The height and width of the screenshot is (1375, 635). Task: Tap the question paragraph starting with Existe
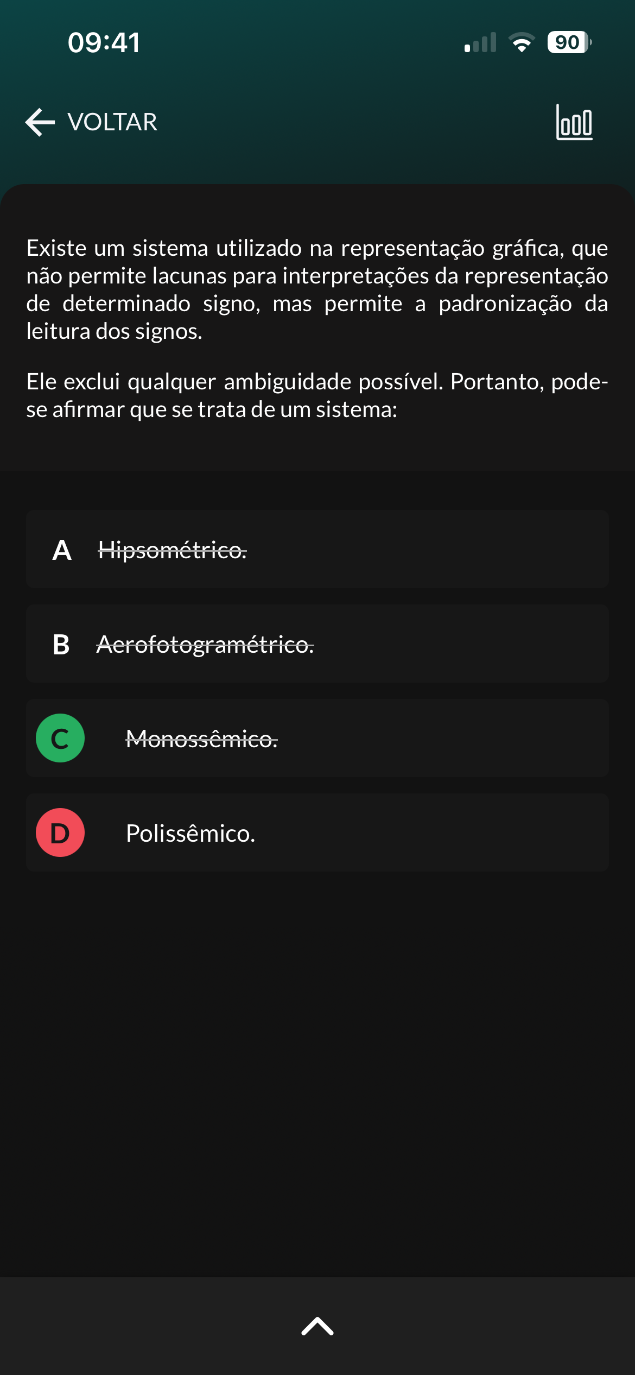click(317, 289)
